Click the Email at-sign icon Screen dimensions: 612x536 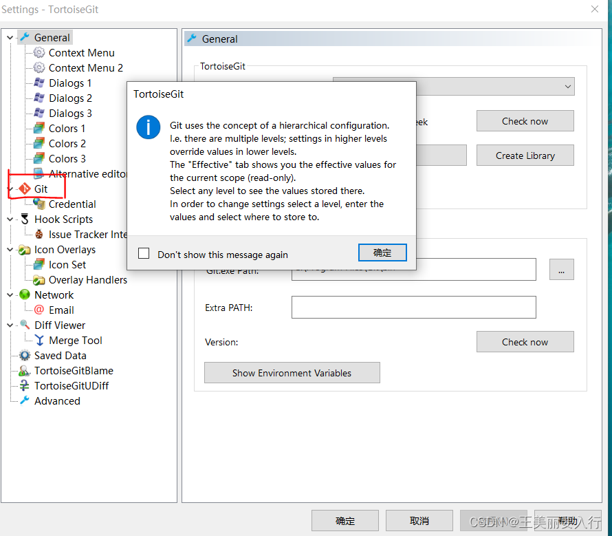(x=39, y=310)
